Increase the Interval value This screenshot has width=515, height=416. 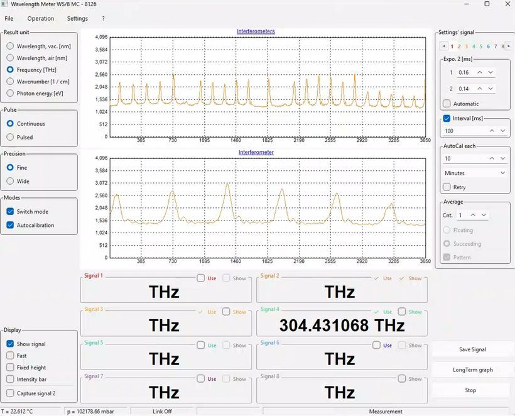492,131
